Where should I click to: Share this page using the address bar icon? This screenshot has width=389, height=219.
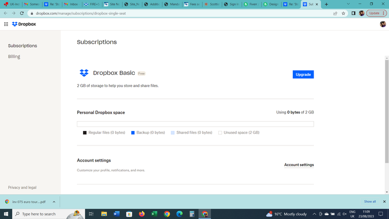click(335, 14)
